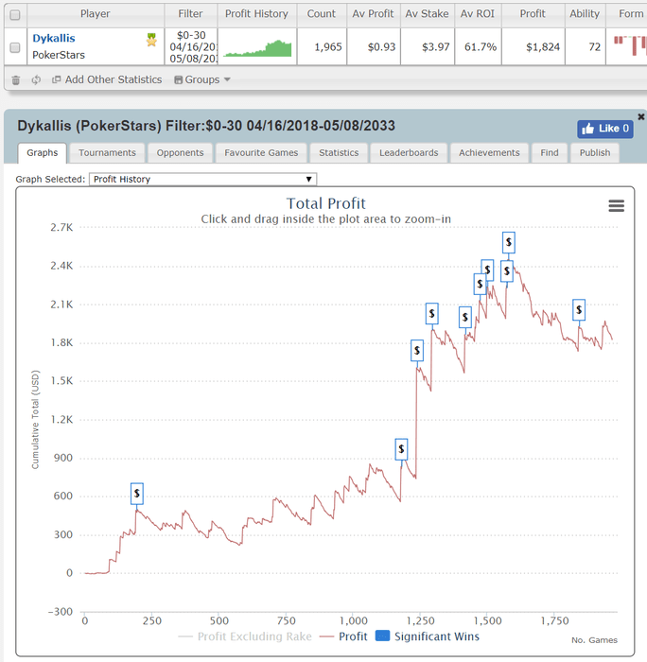Viewport: 647px width, 662px height.
Task: Tick the checkbox for Dykallis row
Action: coord(15,47)
